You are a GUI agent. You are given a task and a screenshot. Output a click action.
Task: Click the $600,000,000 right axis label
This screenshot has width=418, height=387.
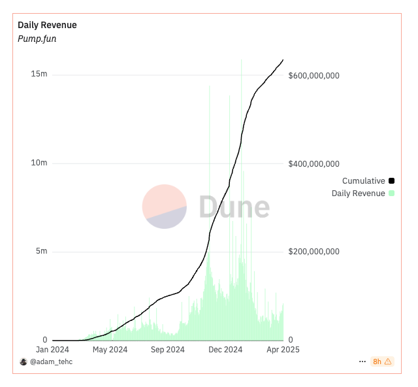[313, 76]
